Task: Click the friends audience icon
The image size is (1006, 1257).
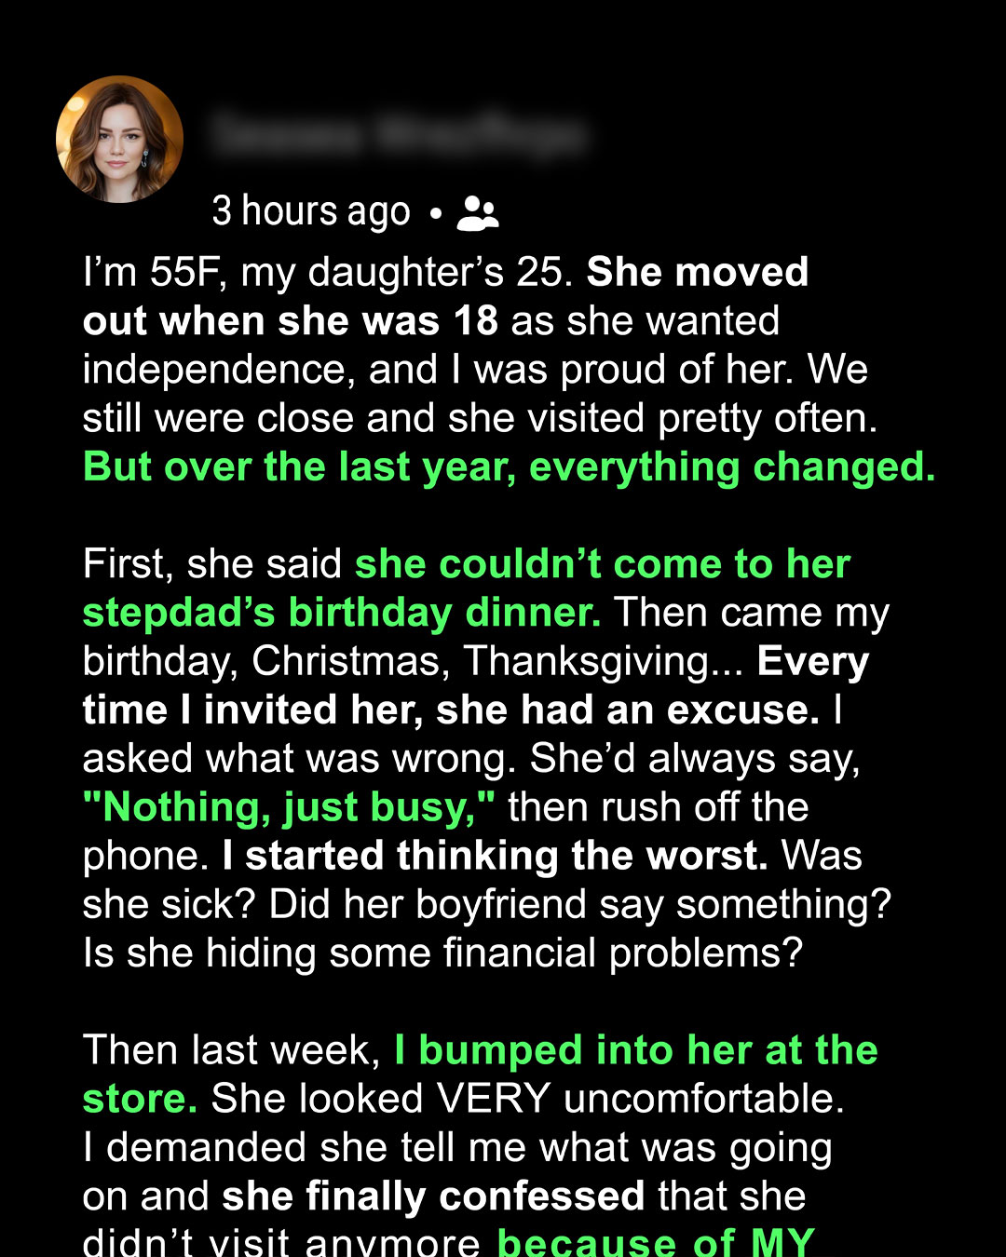Action: pos(478,213)
